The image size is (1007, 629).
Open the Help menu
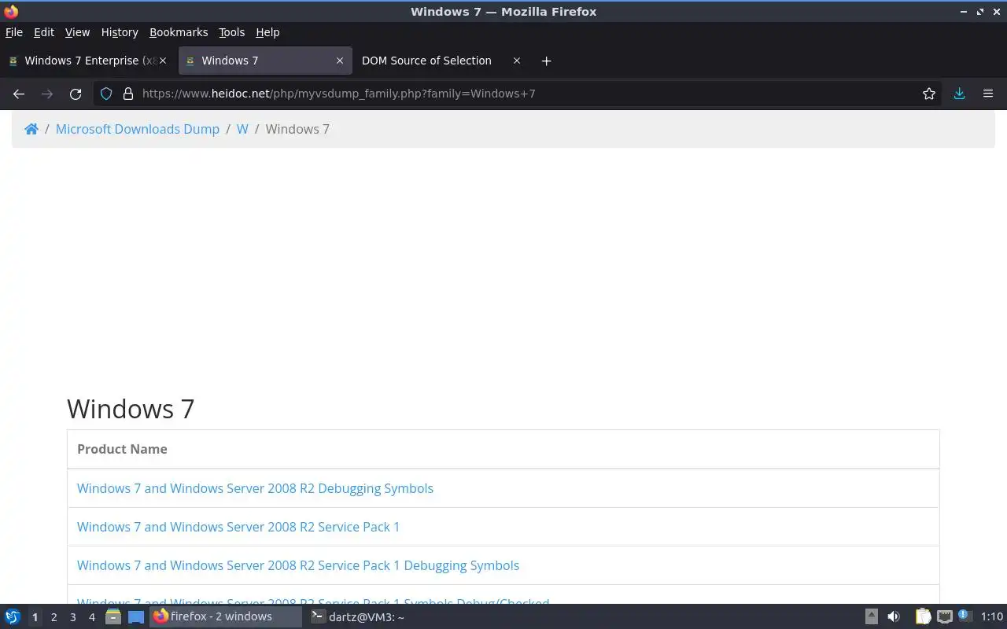click(x=267, y=32)
